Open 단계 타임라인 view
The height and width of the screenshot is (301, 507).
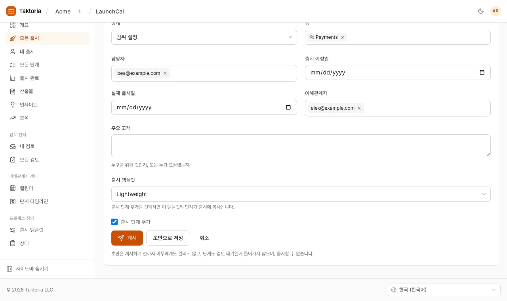(48, 201)
